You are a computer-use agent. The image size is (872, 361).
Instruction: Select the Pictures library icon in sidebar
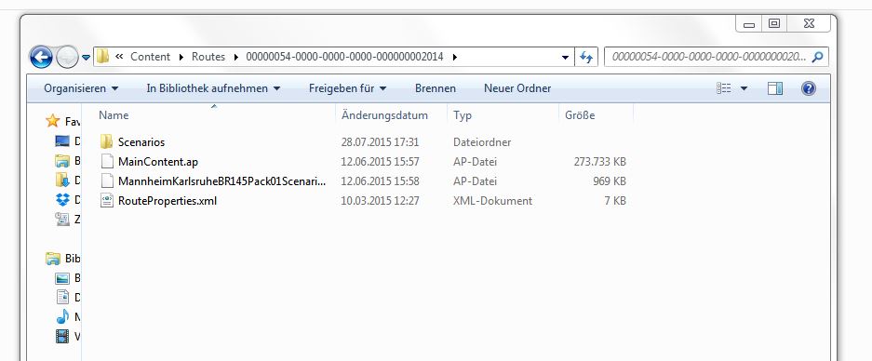coord(62,278)
